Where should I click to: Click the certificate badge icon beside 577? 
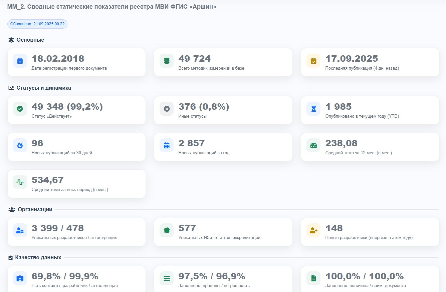pos(167,231)
